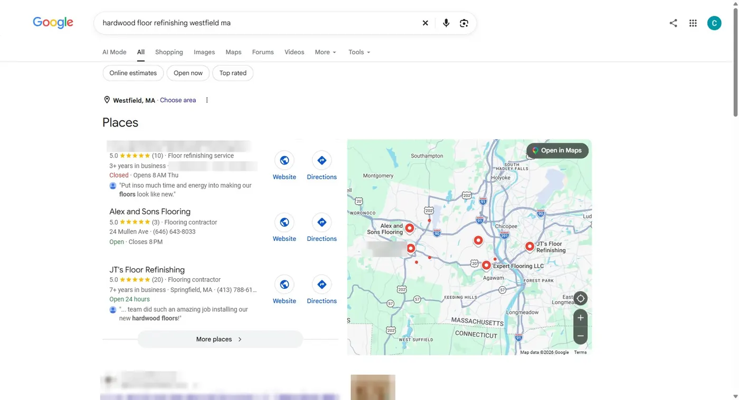
Task: Toggle the Open now filter chip
Action: click(188, 73)
